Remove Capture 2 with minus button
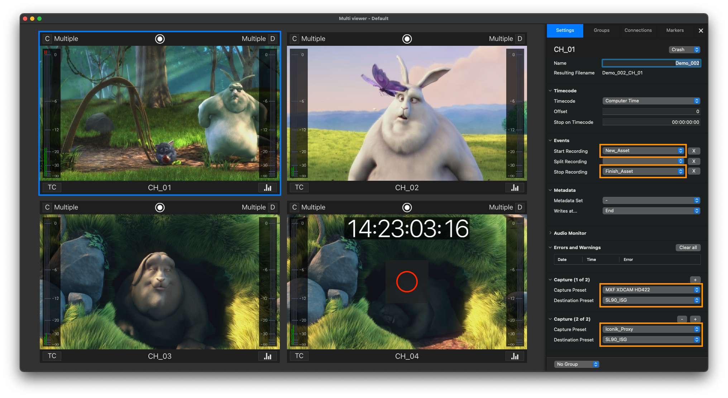 (682, 319)
